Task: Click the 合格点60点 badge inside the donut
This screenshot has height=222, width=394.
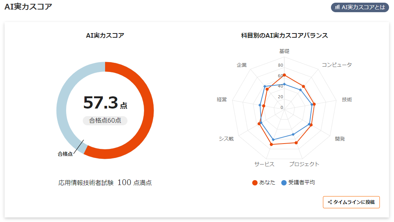Action: 105,120
